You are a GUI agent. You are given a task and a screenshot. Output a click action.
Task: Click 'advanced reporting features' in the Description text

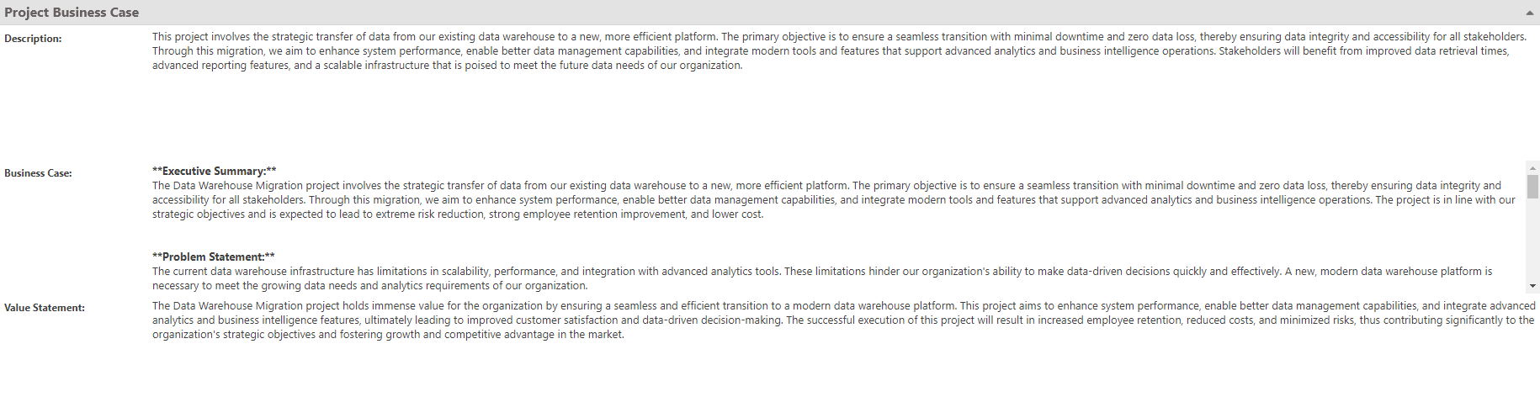tap(220, 66)
